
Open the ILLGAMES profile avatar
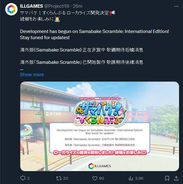[11, 9]
